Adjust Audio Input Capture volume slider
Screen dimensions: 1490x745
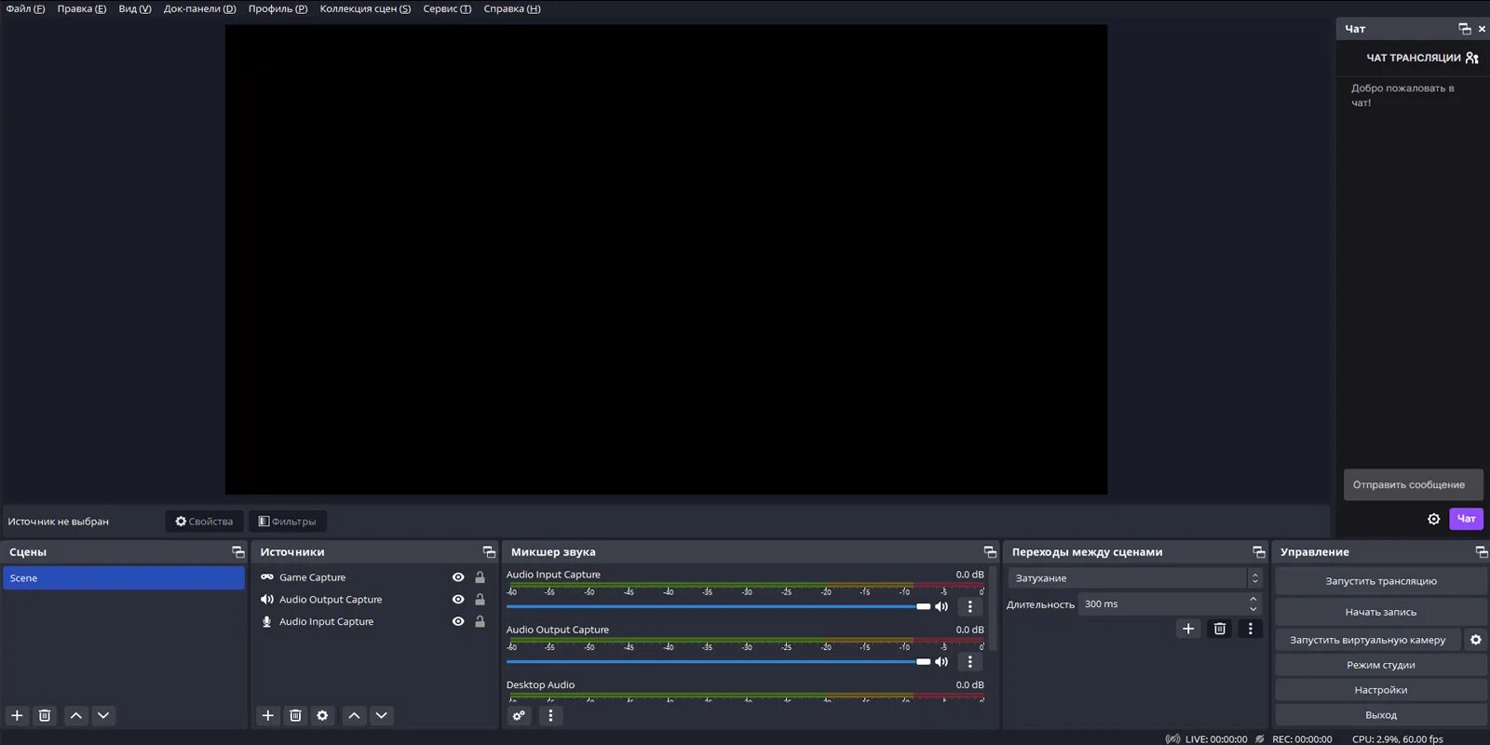tap(718, 606)
